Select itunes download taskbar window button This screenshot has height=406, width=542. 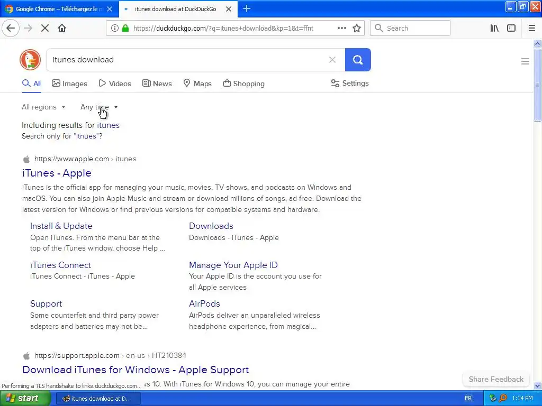pos(98,399)
